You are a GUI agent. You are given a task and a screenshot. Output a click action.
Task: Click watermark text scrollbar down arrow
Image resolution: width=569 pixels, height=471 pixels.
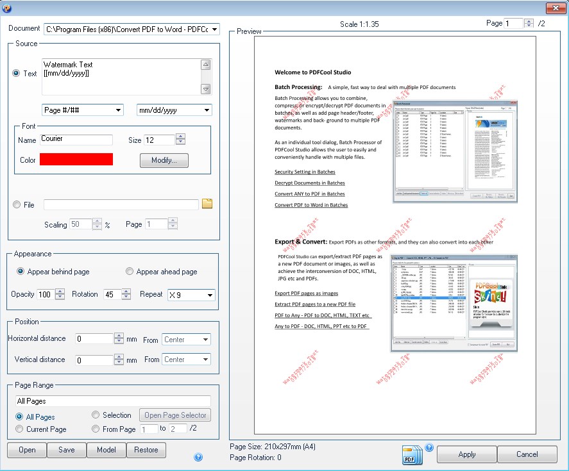(x=206, y=89)
